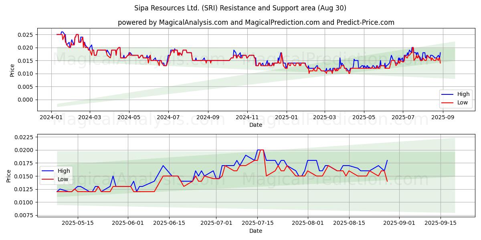Click the top chart's '0.015' price tick label
The width and height of the screenshot is (481, 240).
pyautogui.click(x=26, y=61)
